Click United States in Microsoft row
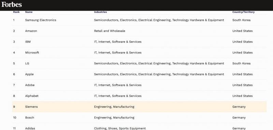 tap(242, 53)
